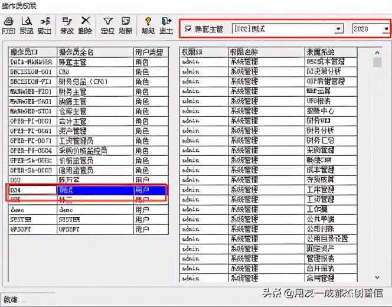Click the permissions list scrollbar thumb
Image resolution: width=392 pixels, height=307 pixels.
point(377,62)
